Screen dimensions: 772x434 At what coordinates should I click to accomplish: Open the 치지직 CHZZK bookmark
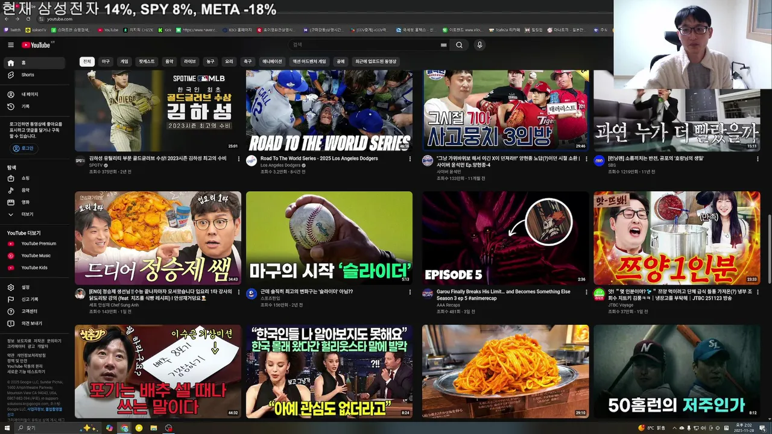click(x=139, y=30)
